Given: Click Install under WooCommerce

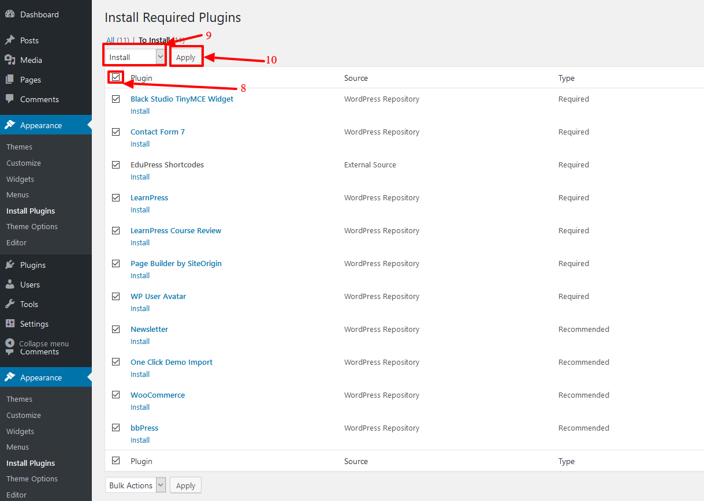Looking at the screenshot, I should pyautogui.click(x=140, y=407).
